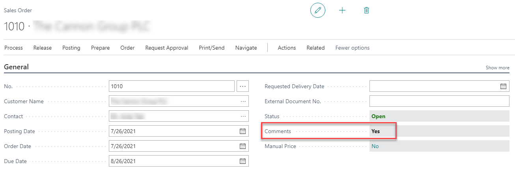Open the Order Date calendar picker

[243, 146]
